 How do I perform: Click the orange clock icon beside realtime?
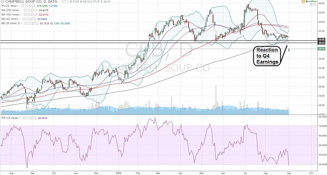pos(303,1)
